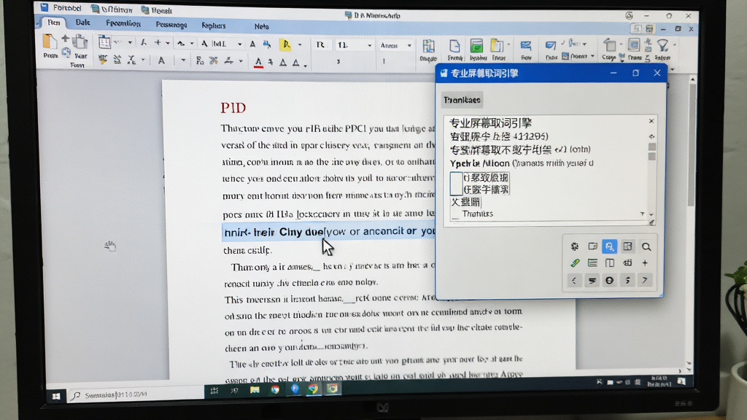Viewport: 747px width, 420px height.
Task: Open the Doeant dropdown in the ribbon
Action: (x=592, y=57)
